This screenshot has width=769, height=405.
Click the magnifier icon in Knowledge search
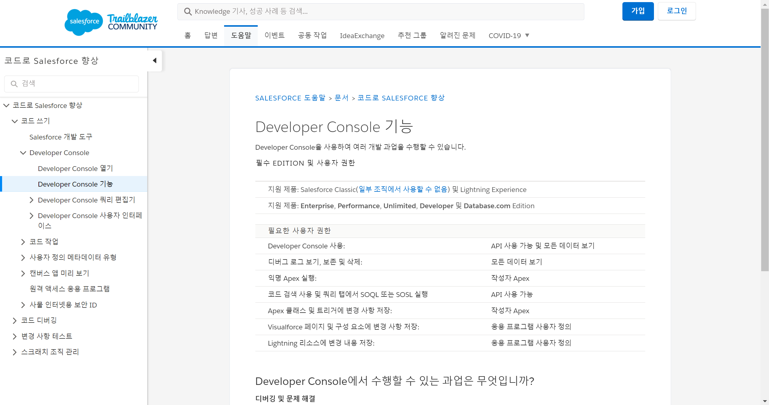coord(188,12)
